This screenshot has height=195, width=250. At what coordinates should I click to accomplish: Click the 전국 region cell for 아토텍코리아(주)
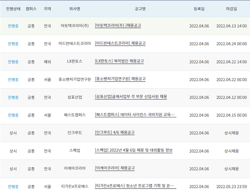(48, 26)
